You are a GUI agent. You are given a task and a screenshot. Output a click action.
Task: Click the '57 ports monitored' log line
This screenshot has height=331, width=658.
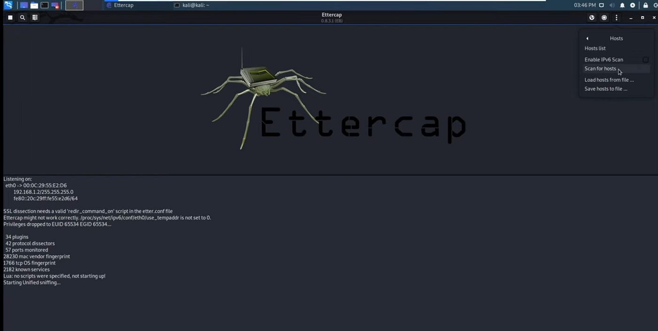coord(27,250)
